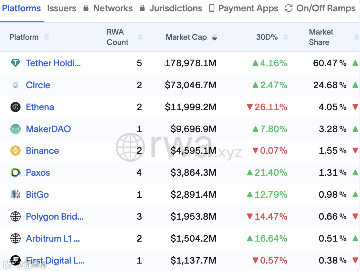Image resolution: width=360 pixels, height=271 pixels.
Task: Click the 21.40% 30-day change
Action: click(267, 173)
